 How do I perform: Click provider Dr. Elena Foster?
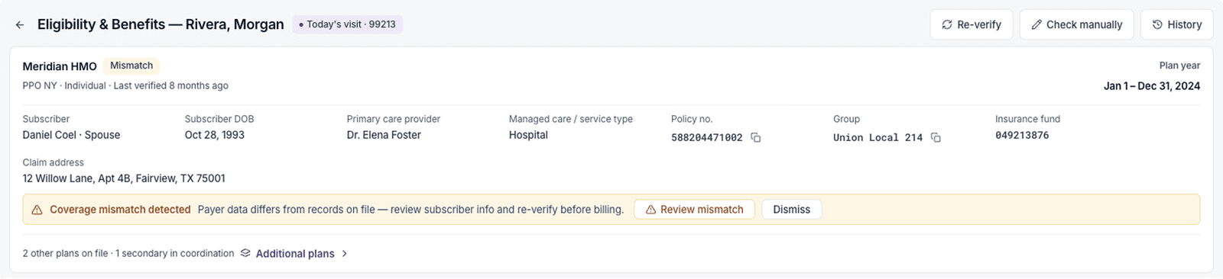[384, 135]
